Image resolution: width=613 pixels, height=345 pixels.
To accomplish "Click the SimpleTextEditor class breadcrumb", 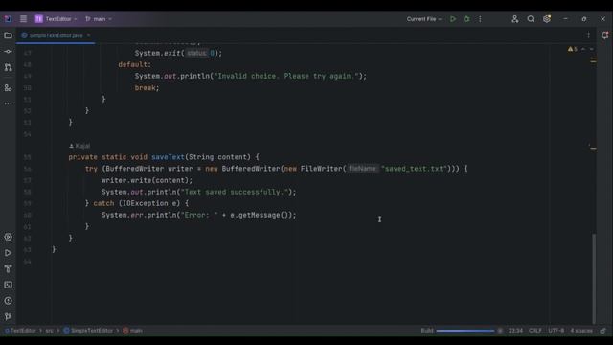I will [88, 330].
